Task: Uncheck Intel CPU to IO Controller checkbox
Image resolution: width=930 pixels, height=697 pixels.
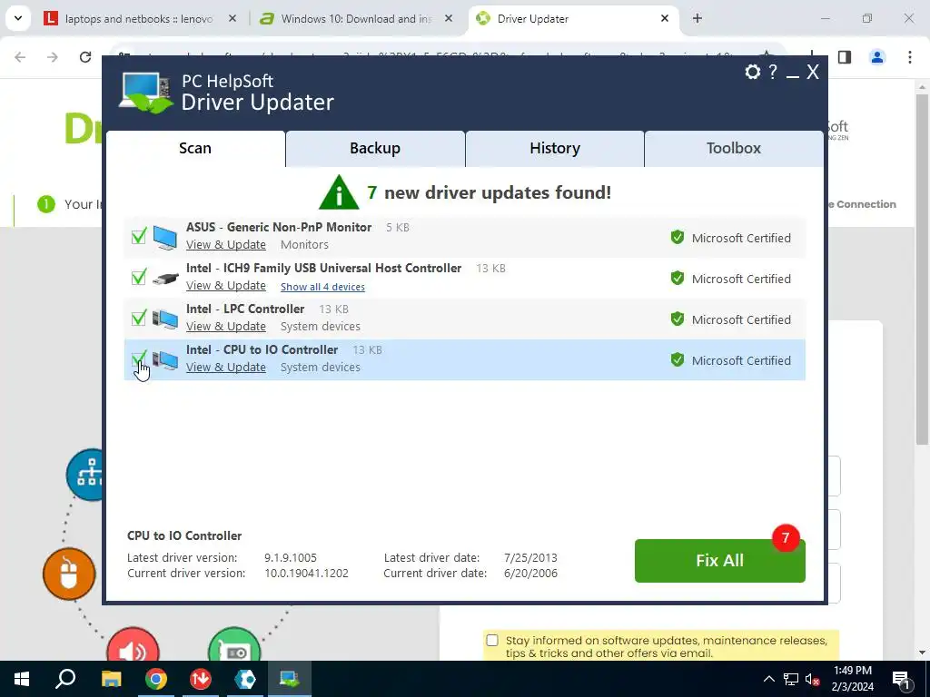Action: [x=139, y=359]
